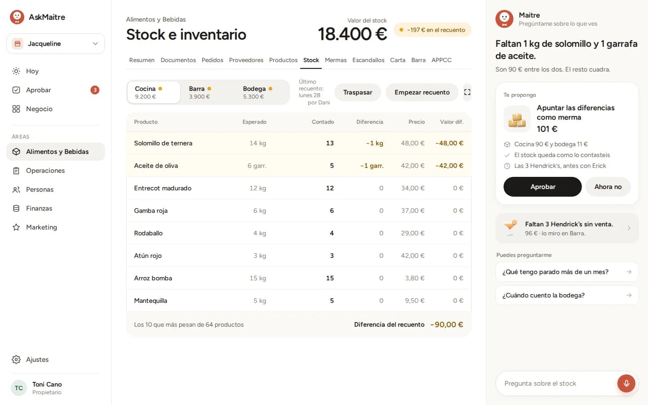Click the Solomillo de ternera row

(299, 143)
